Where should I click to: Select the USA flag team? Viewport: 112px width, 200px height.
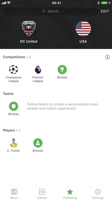pos(83,28)
